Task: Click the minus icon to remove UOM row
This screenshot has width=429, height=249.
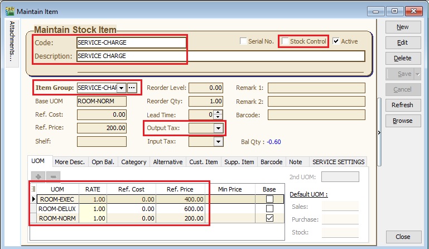Action: coord(53,176)
